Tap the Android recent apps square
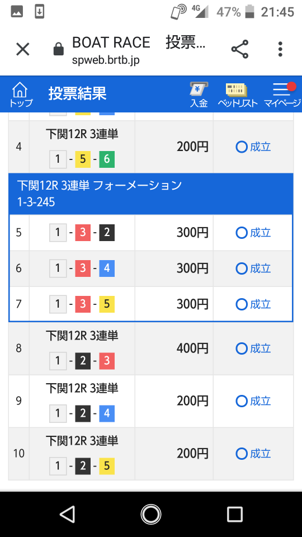The width and height of the screenshot is (302, 537). [x=235, y=514]
